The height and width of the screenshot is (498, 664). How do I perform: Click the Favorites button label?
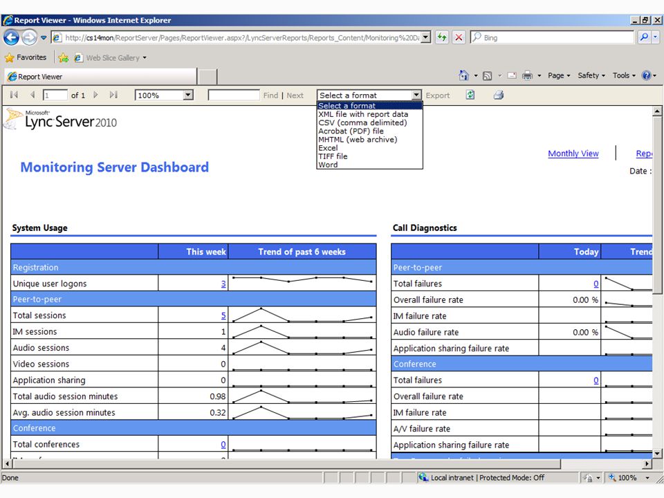(32, 57)
